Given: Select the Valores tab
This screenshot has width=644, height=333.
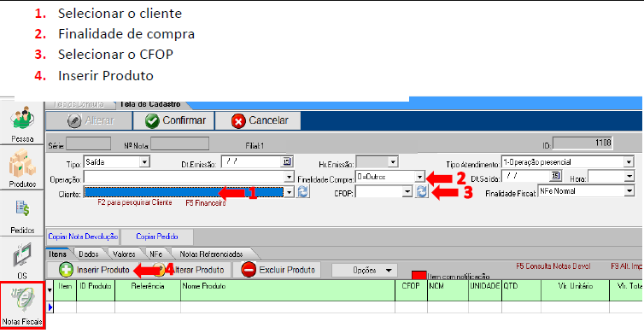Looking at the screenshot, I should (124, 254).
